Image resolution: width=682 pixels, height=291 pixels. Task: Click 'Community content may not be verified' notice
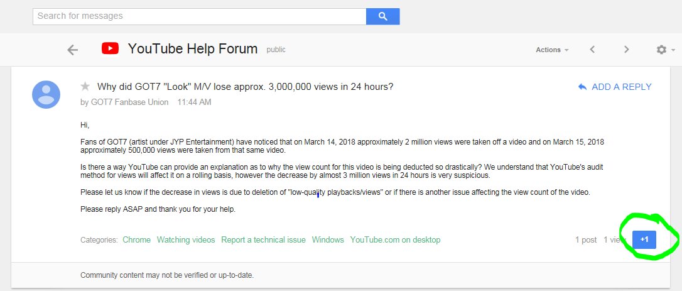point(167,275)
